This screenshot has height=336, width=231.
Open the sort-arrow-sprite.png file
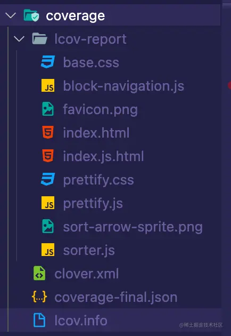(x=133, y=227)
